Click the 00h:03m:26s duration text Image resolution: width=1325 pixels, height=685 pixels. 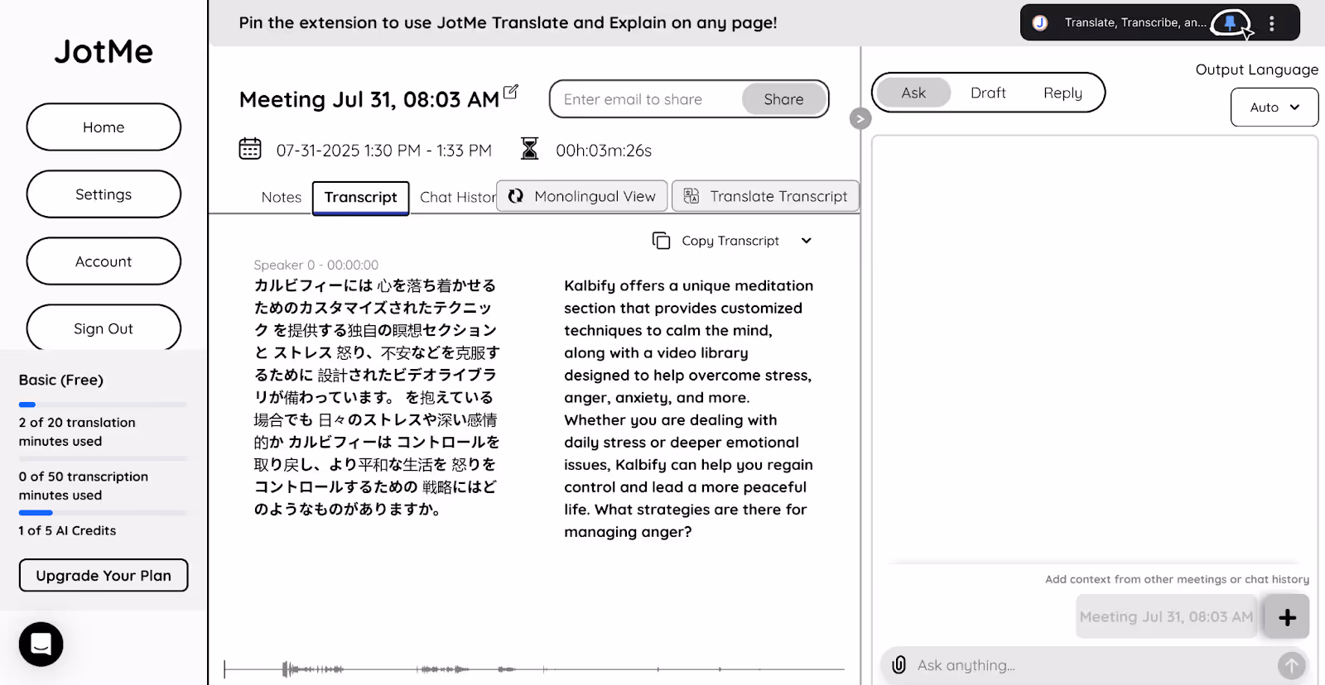(x=604, y=151)
